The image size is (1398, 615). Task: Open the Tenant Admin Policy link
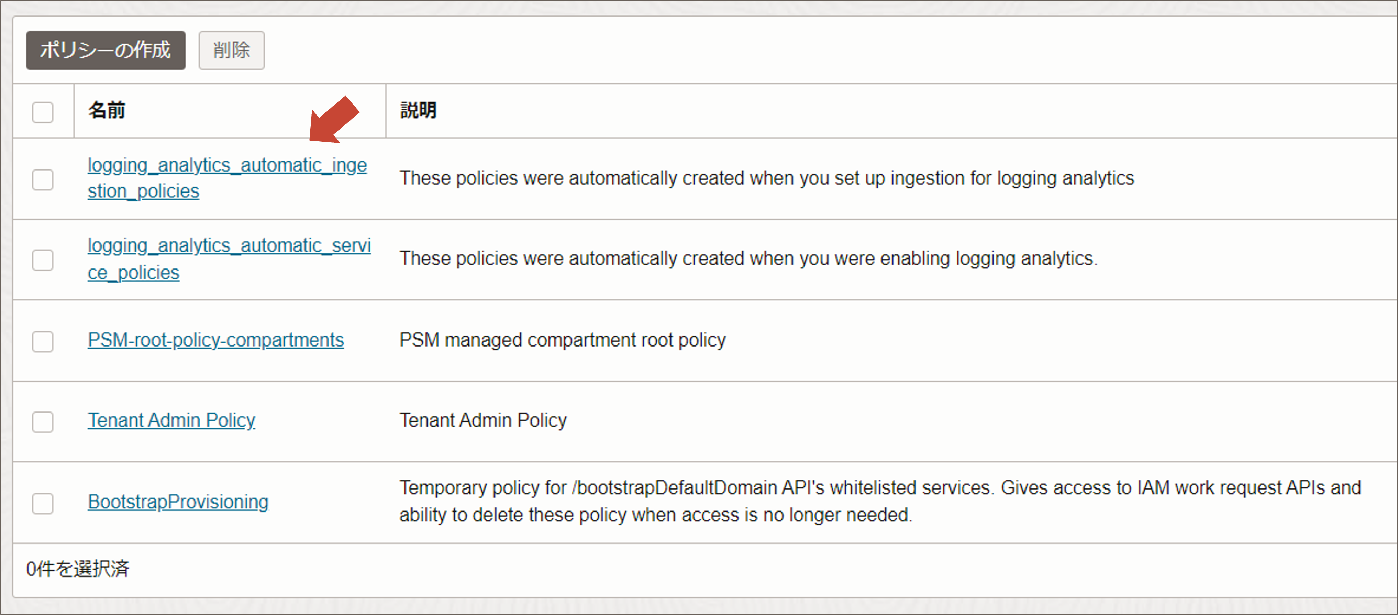tap(171, 421)
